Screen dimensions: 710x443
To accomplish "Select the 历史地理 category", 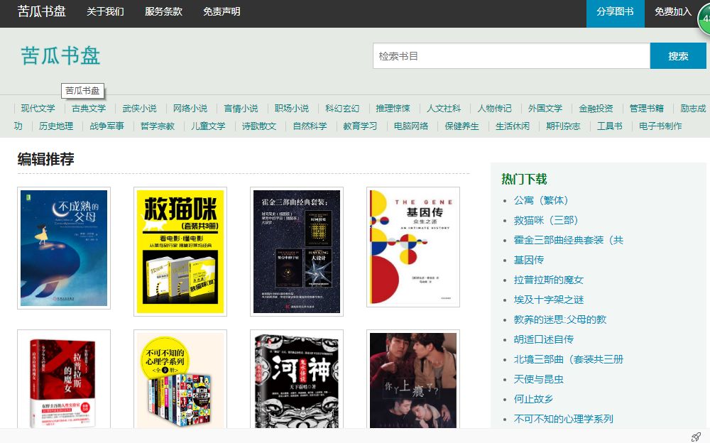I will (x=56, y=126).
